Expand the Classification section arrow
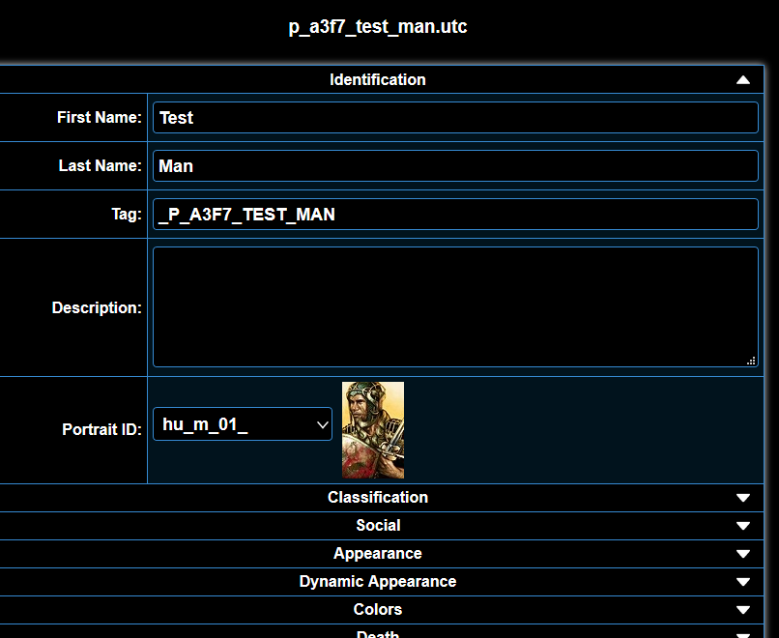 742,498
